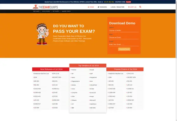Open Esri vendor link
The height and width of the screenshot is (121, 177).
tap(91, 81)
